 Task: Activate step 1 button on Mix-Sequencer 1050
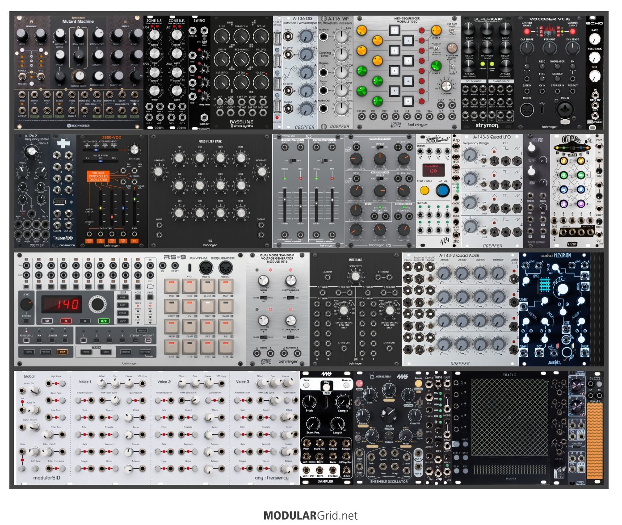(394, 30)
